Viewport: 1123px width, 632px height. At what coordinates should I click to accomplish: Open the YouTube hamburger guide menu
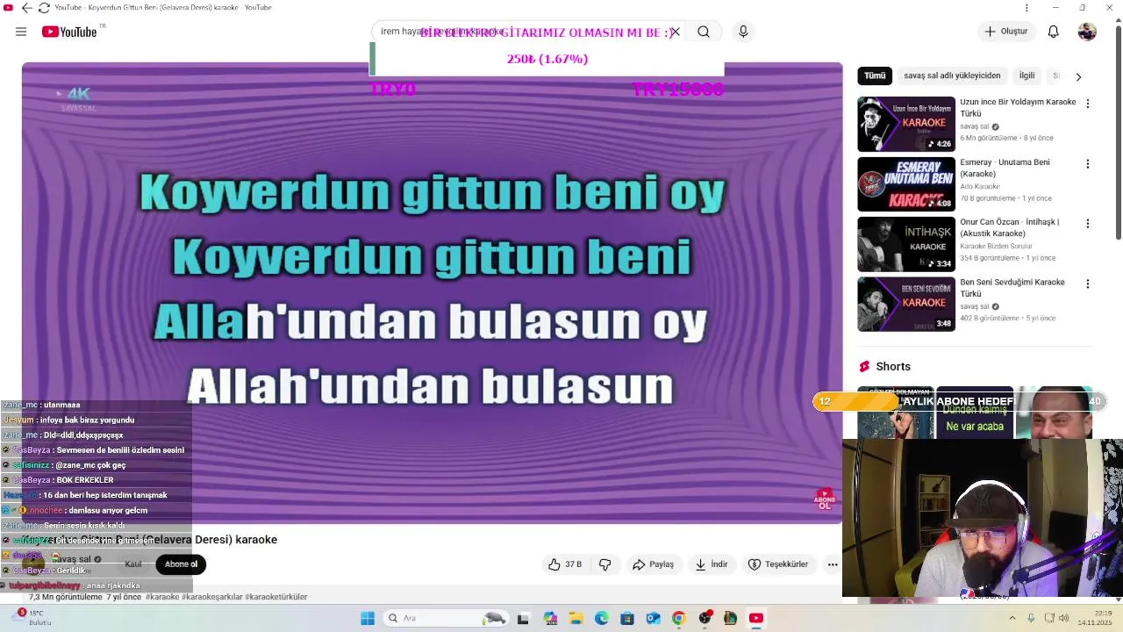coord(21,32)
